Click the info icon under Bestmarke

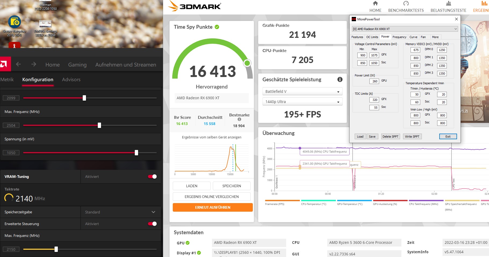[239, 119]
